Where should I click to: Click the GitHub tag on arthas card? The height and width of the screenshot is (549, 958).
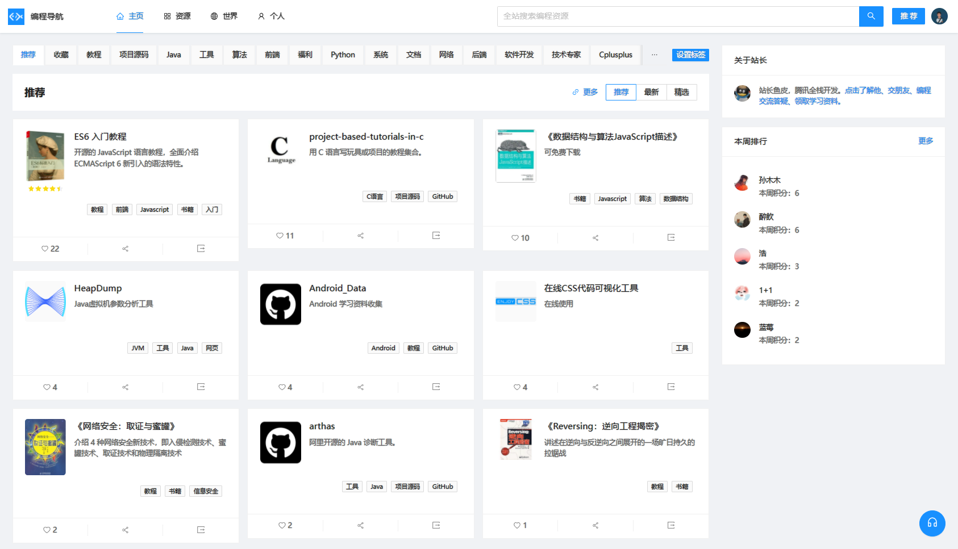tap(443, 487)
